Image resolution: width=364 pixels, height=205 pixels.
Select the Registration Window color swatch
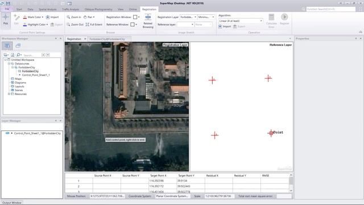(x=135, y=17)
